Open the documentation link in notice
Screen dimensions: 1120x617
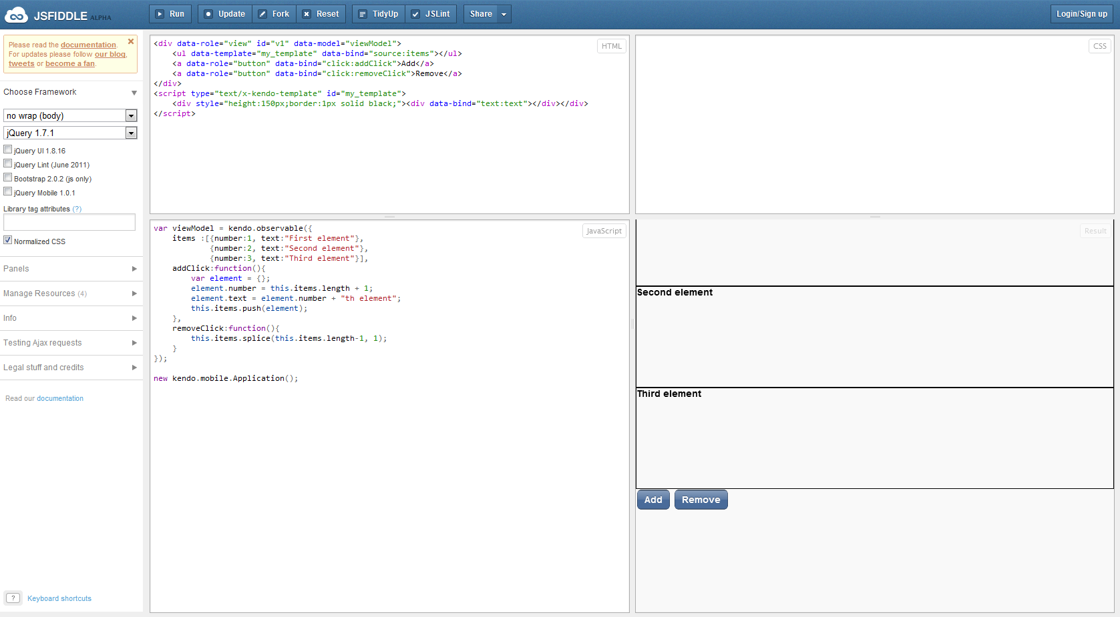tap(88, 45)
